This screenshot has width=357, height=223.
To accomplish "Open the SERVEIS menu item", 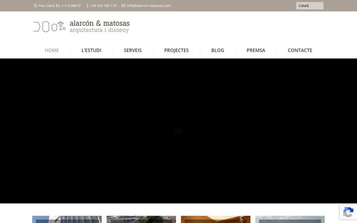I will (x=132, y=50).
